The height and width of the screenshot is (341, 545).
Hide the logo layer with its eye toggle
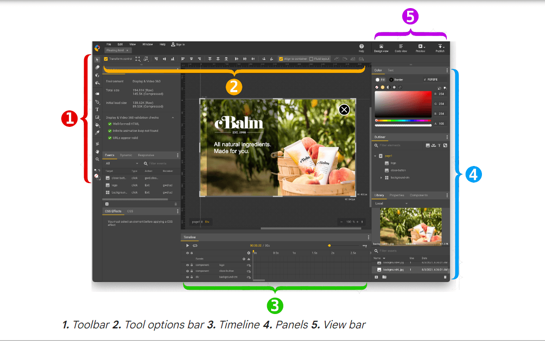pyautogui.click(x=187, y=265)
